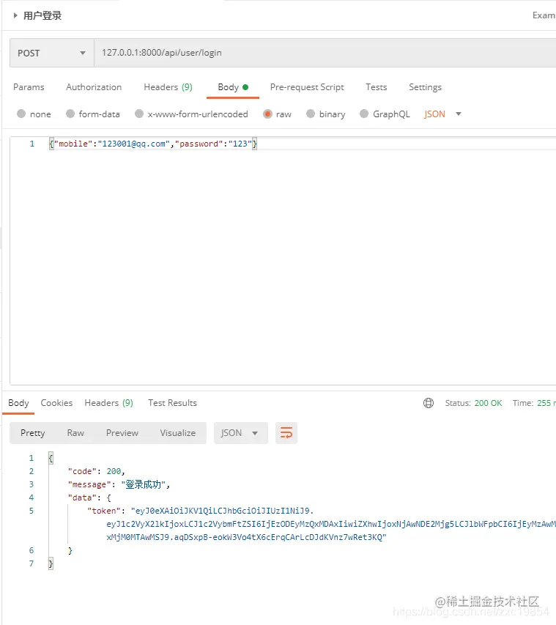This screenshot has width=556, height=625.
Task: Select the form-data radio button
Action: click(70, 114)
